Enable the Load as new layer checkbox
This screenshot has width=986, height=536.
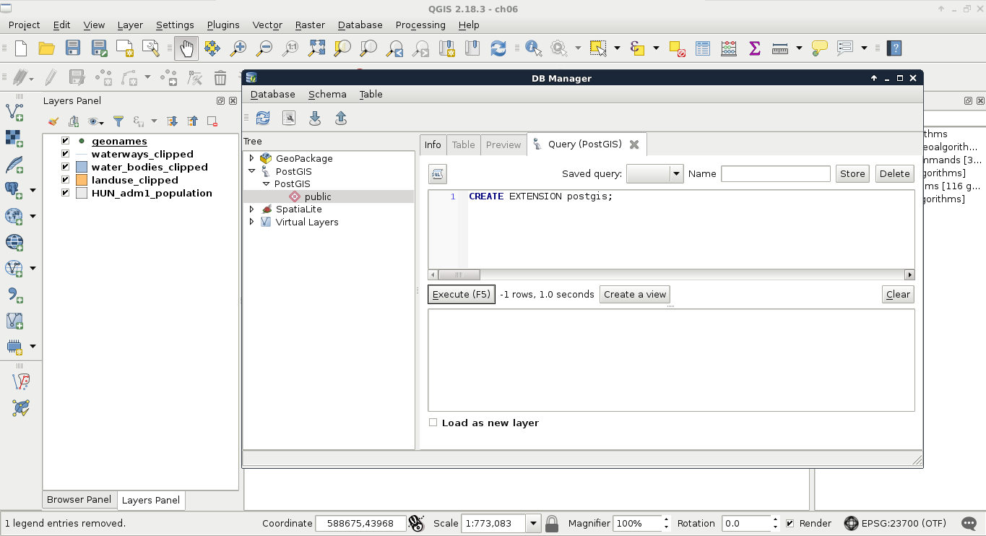[433, 423]
